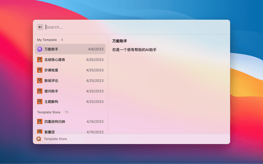
Task: Open the 提问助手 template entry
Action: pos(70,91)
